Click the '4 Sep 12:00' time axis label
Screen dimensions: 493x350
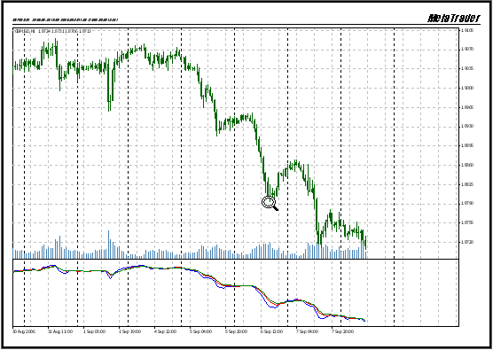click(166, 331)
